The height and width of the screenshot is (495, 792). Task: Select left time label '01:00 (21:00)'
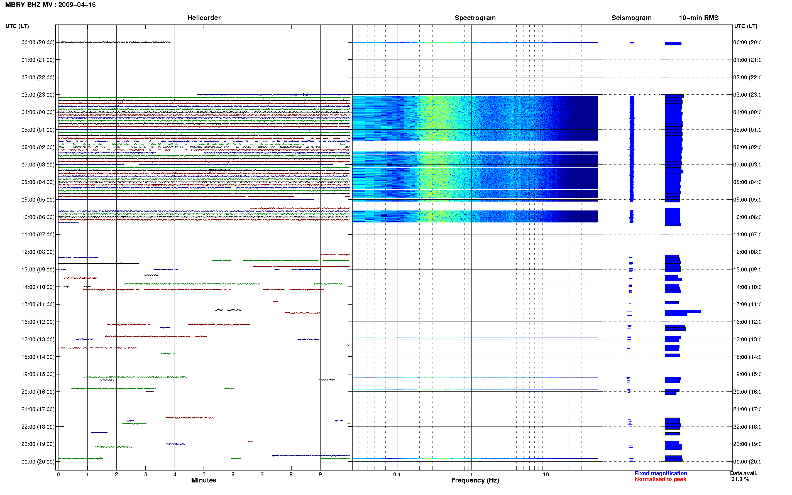tap(38, 60)
